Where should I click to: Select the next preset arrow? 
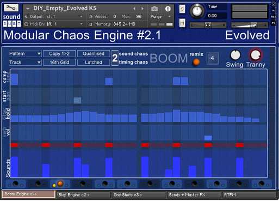pos(142,9)
